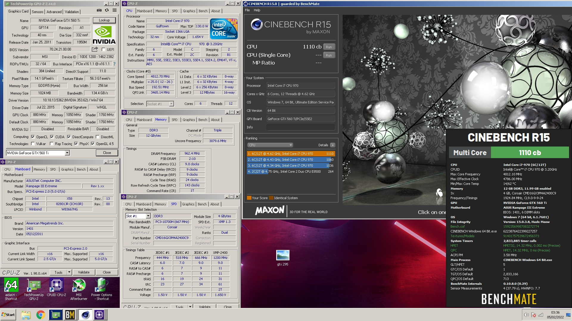Switch to BenchMate taskbar item
This screenshot has width=572, height=321.
(x=70, y=315)
